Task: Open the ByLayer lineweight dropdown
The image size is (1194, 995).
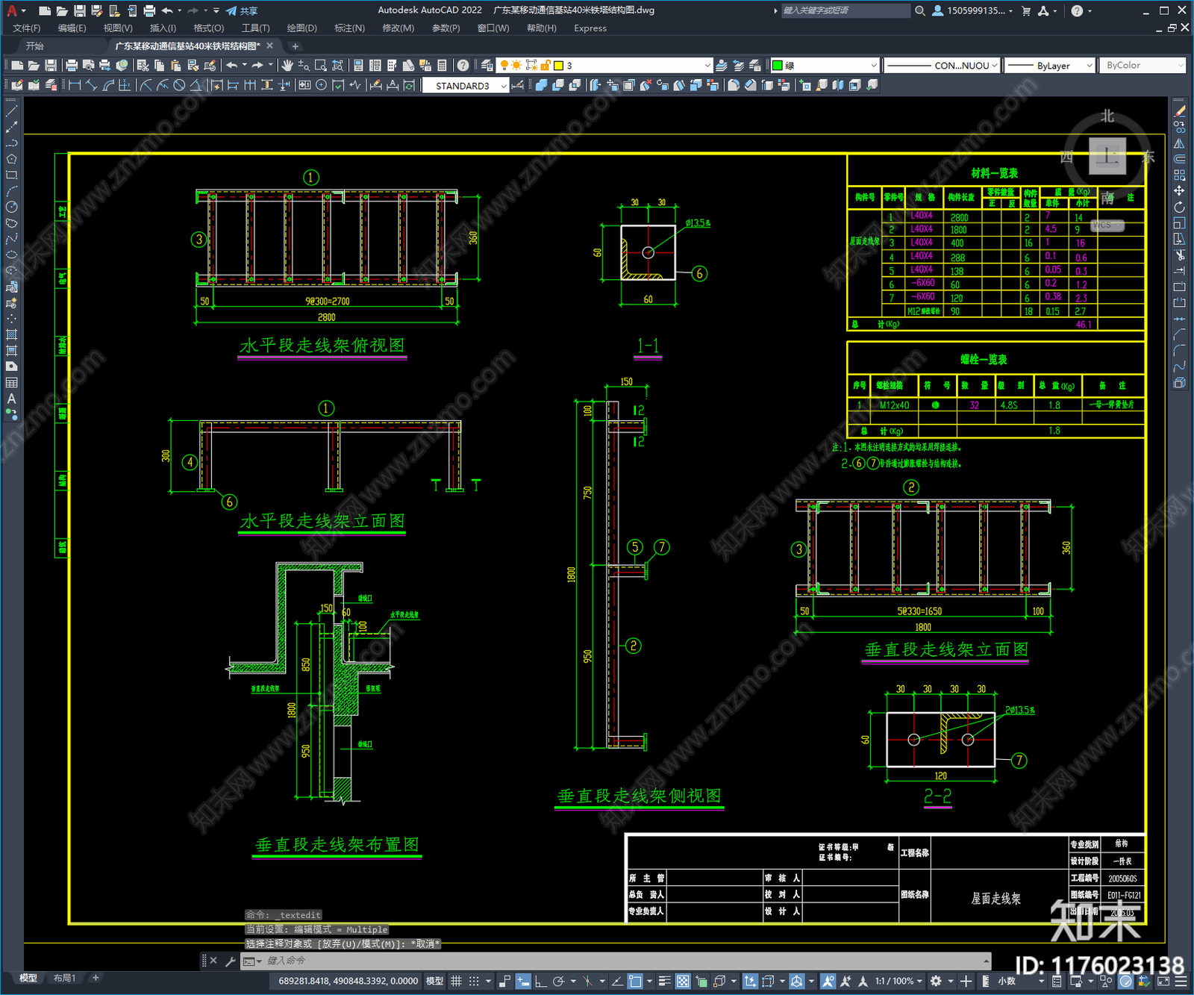Action: (x=1049, y=66)
